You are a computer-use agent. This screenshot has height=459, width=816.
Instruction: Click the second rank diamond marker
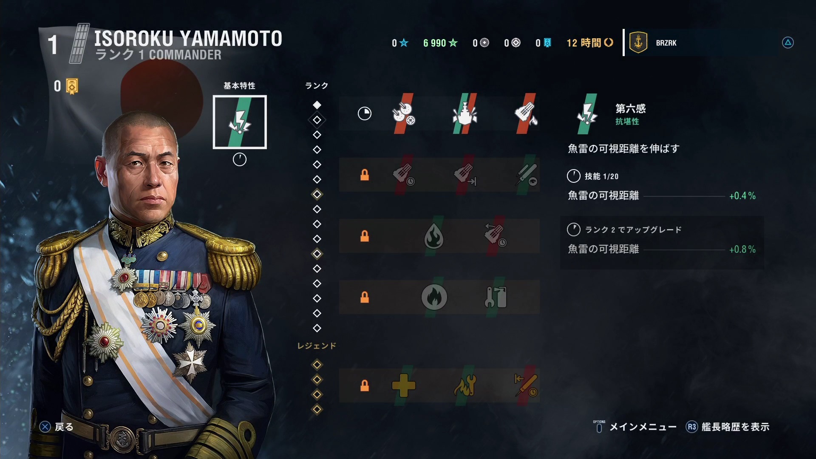317,120
